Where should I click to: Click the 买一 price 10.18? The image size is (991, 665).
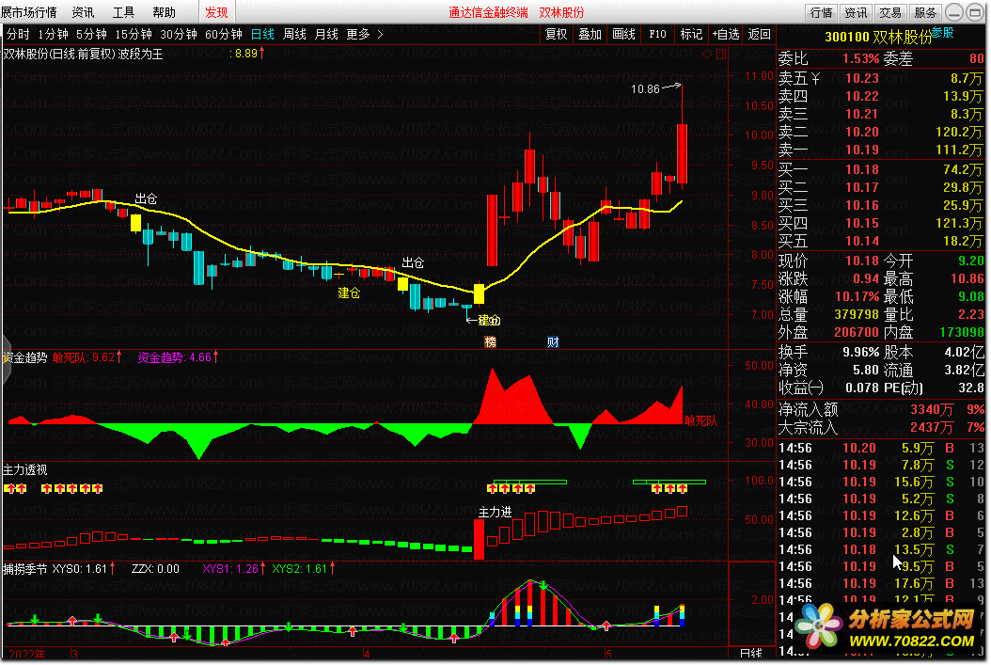pyautogui.click(x=862, y=169)
